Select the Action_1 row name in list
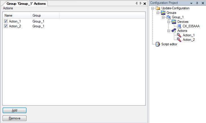This screenshot has width=206, height=123. 15,21
